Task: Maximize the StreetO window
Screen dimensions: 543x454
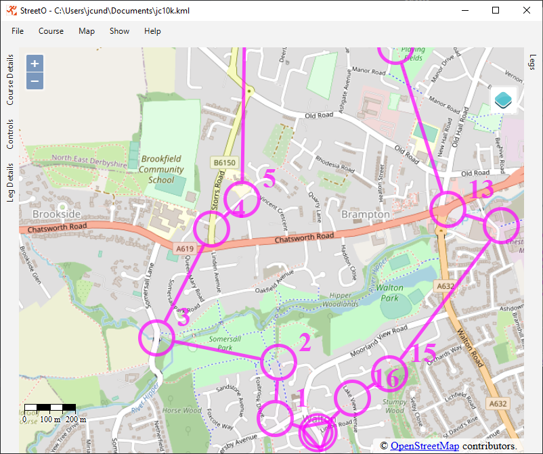Action: [x=496, y=10]
